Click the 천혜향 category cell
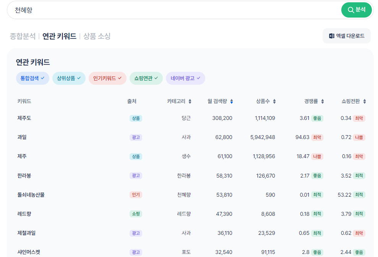 pyautogui.click(x=184, y=195)
